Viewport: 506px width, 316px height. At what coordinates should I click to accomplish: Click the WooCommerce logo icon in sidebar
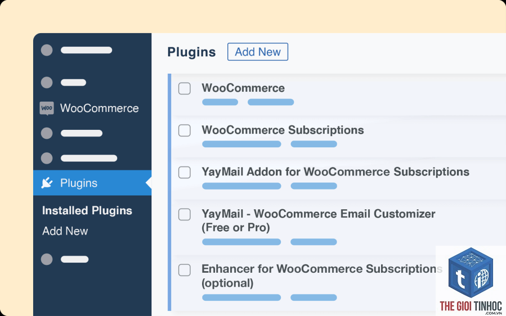tap(47, 109)
